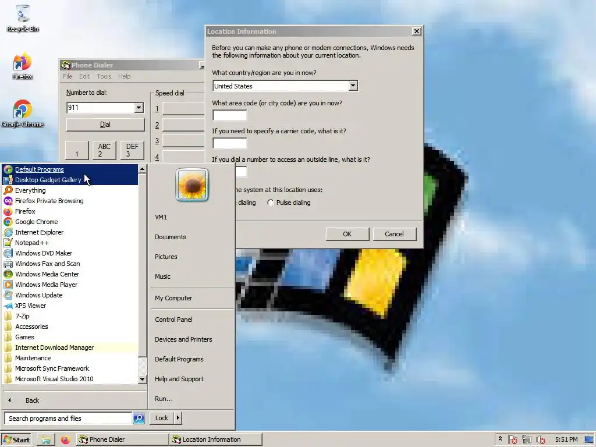Viewport: 596px width, 447px height.
Task: Click the ABC 2 keypad button
Action: (104, 150)
